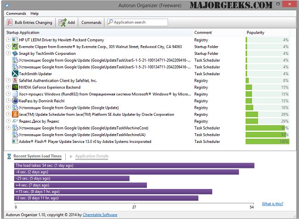
Task: Toggle delay clock for NVIDIA GeForce Experience Backend
Action: pyautogui.click(x=8, y=87)
